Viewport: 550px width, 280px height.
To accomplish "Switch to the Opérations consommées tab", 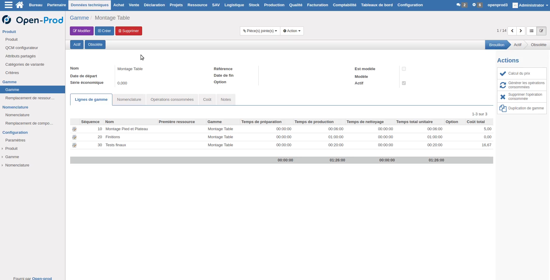I will pyautogui.click(x=172, y=100).
